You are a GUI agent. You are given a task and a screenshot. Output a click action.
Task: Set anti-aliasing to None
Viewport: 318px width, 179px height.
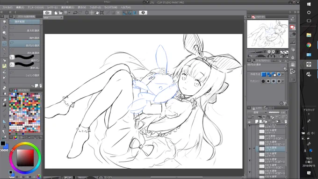263,81
